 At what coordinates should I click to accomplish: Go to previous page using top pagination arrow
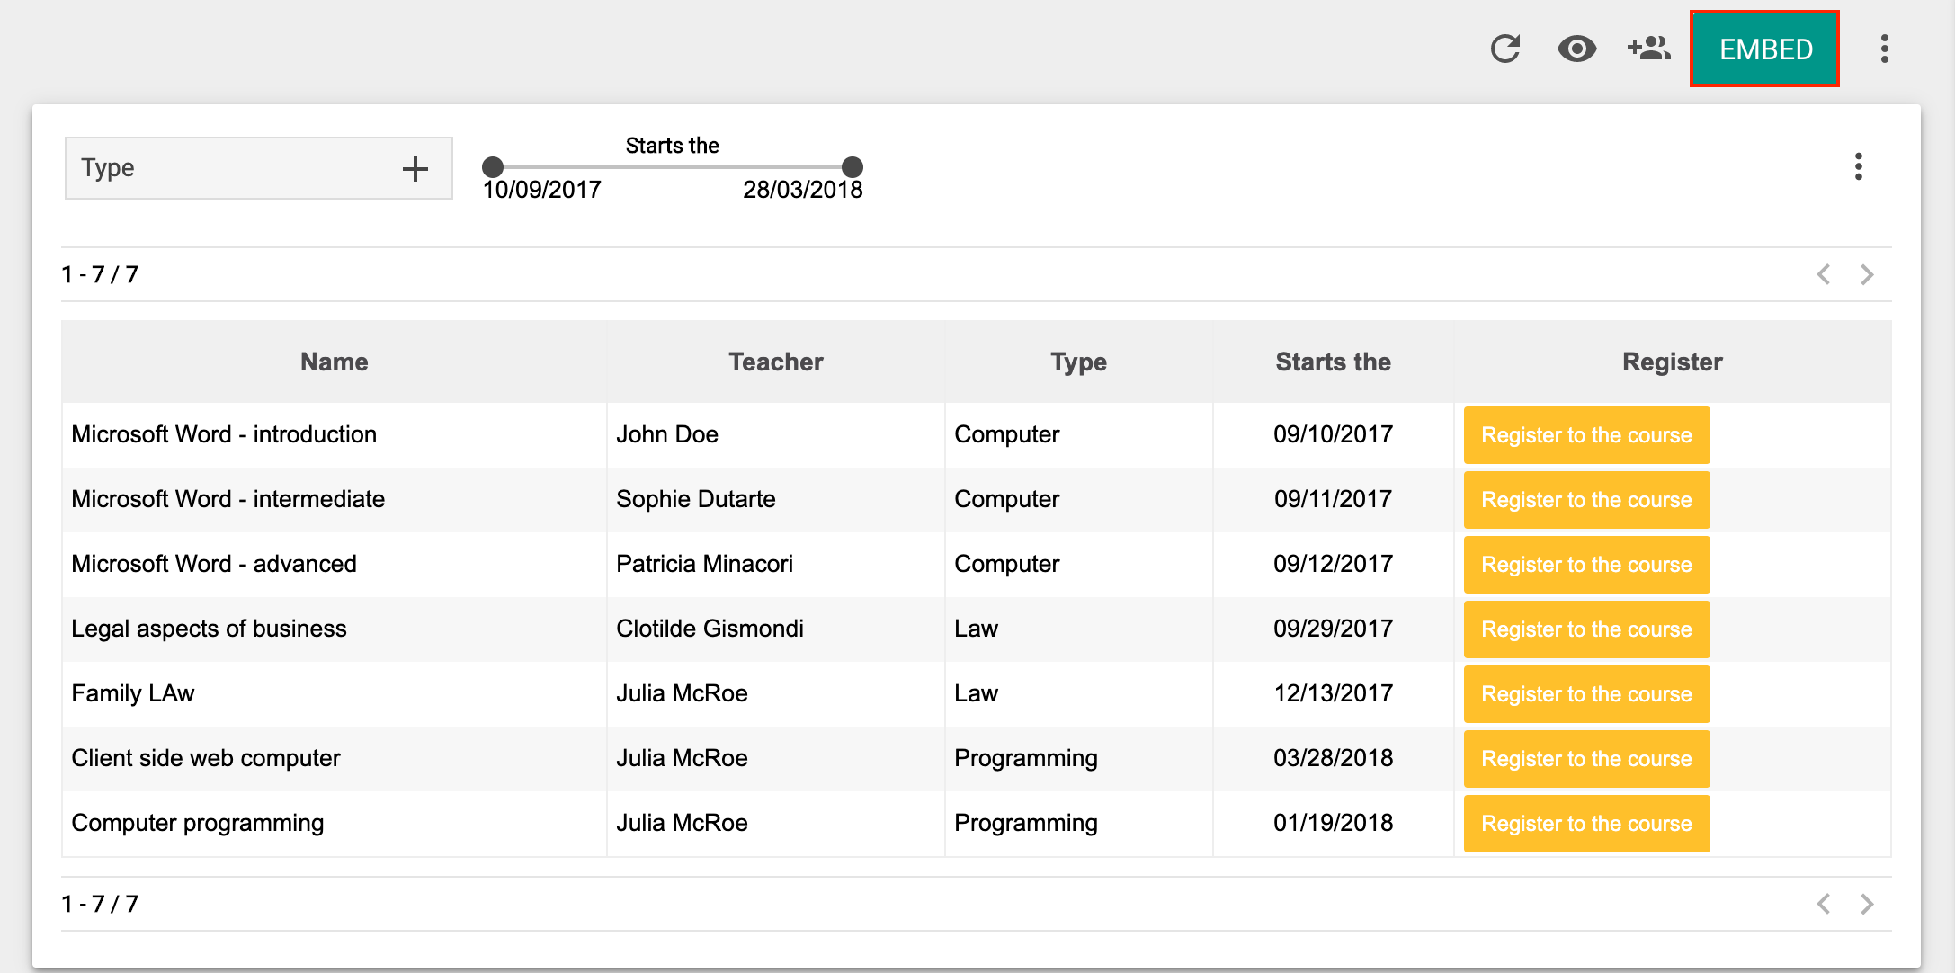pos(1824,274)
